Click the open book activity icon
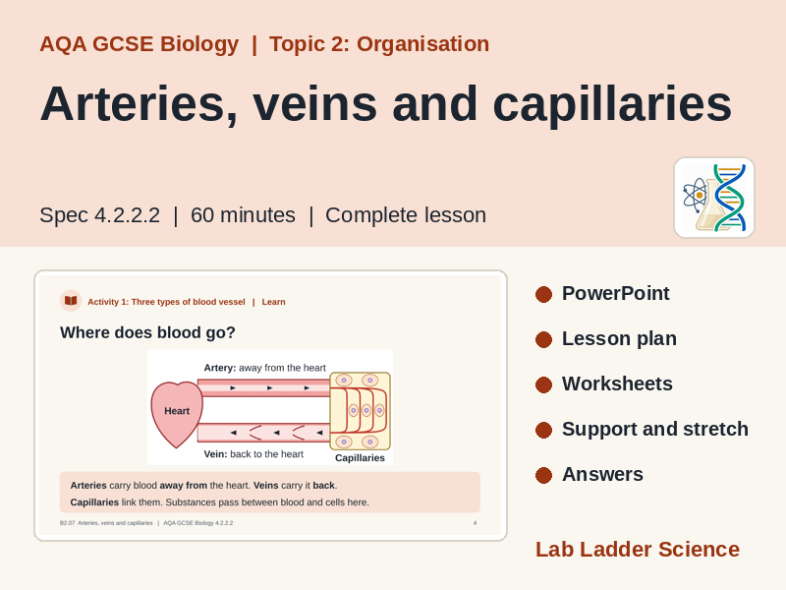The width and height of the screenshot is (786, 590). [71, 301]
